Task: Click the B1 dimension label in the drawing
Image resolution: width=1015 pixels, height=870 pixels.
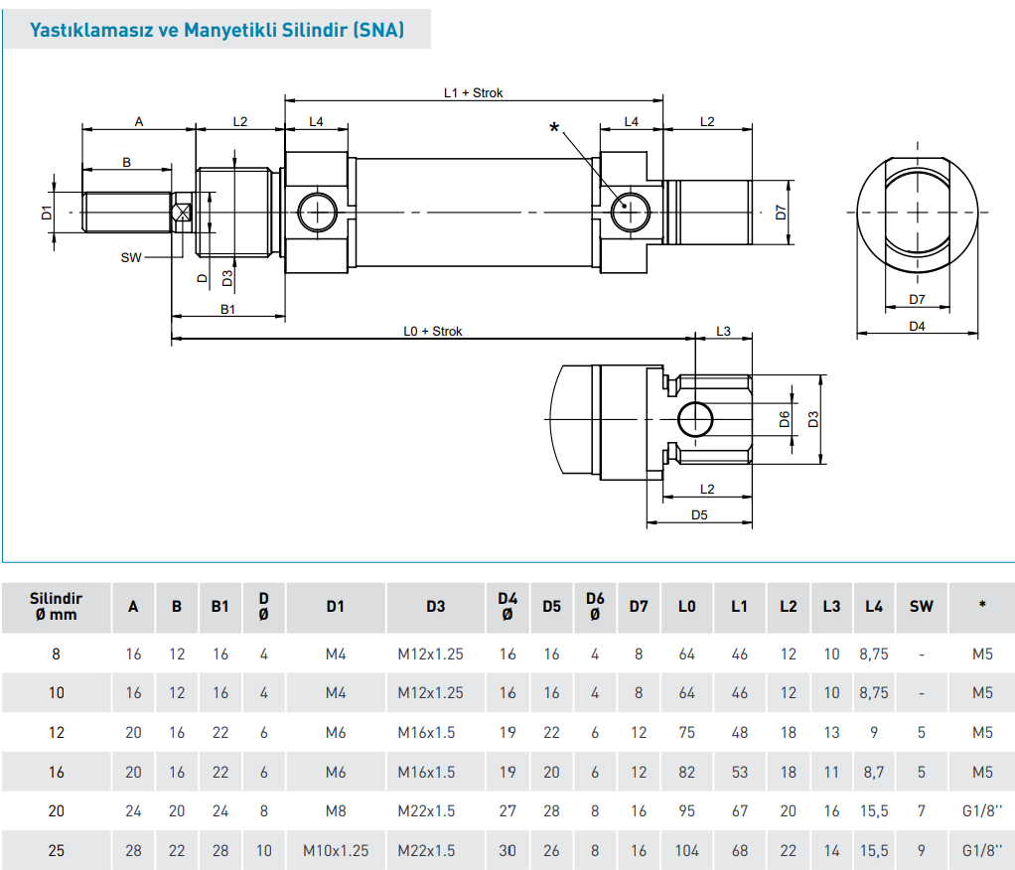Action: pos(227,310)
